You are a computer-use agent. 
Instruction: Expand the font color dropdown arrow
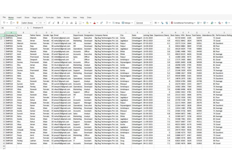pyautogui.click(x=98, y=23)
